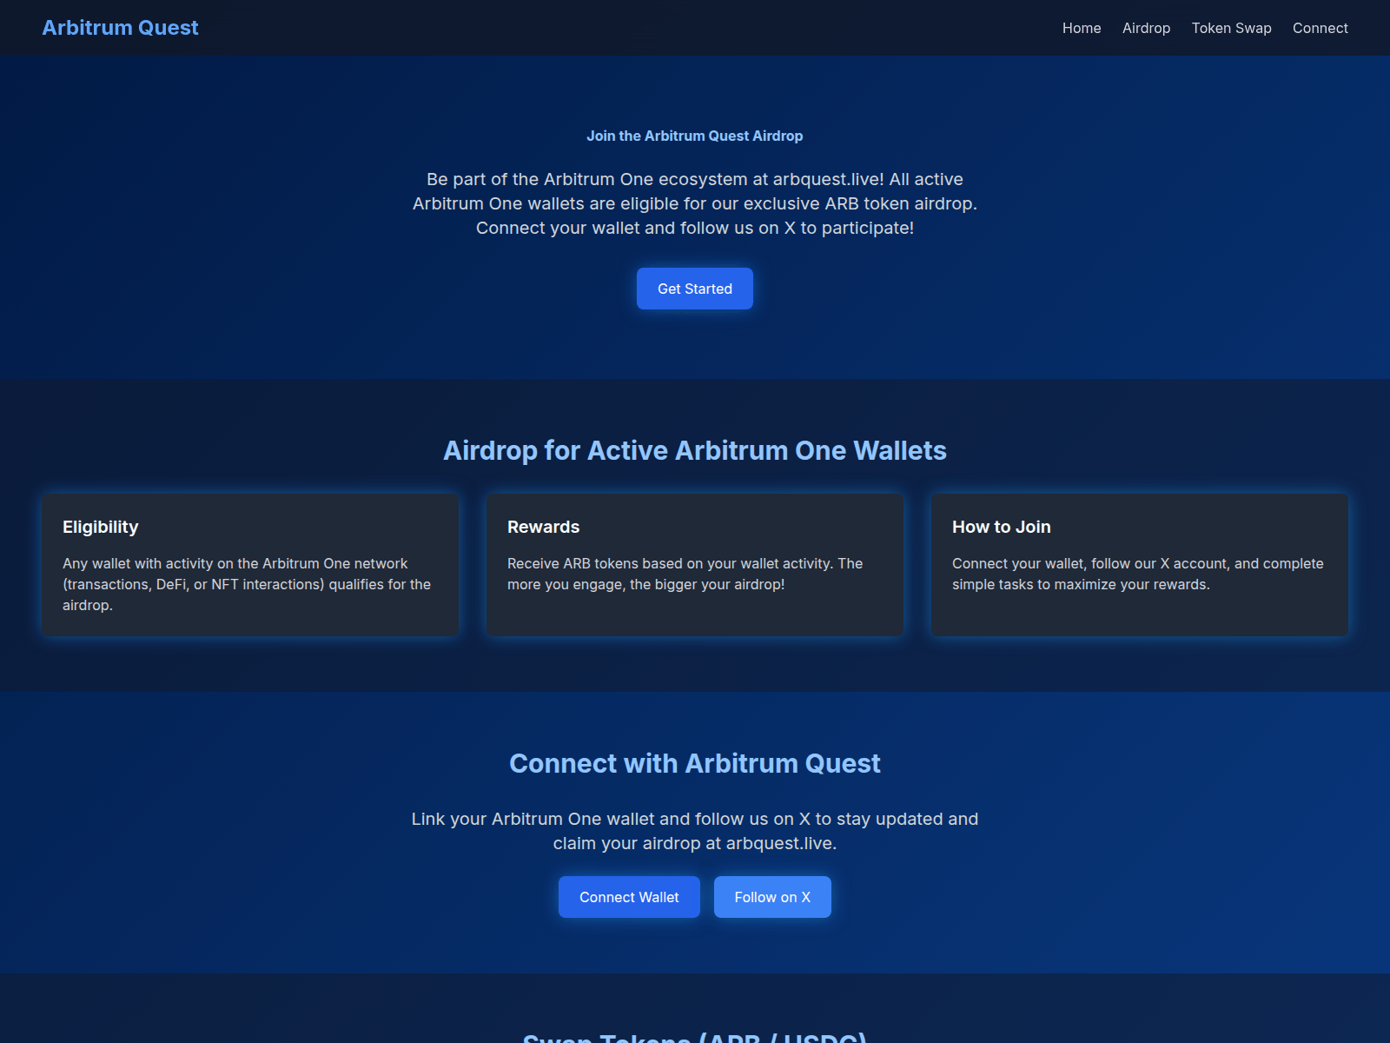This screenshot has height=1043, width=1390.
Task: Open the Connect navigation item
Action: point(1320,28)
